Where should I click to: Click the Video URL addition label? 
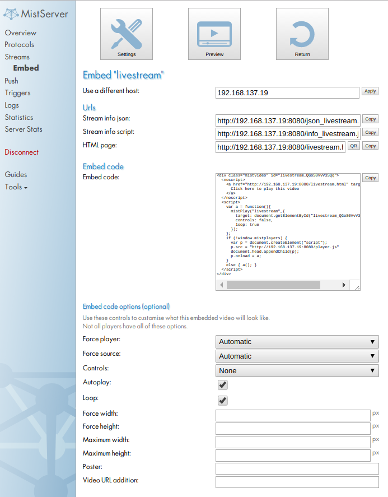[110, 480]
